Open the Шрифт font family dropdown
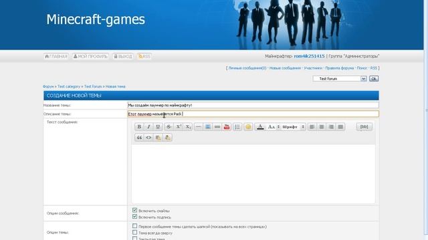This screenshot has width=428, height=240. 294,127
